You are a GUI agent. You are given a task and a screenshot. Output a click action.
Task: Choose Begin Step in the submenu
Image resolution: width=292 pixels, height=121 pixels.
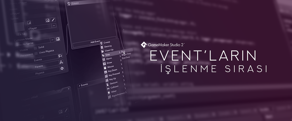tap(126, 54)
